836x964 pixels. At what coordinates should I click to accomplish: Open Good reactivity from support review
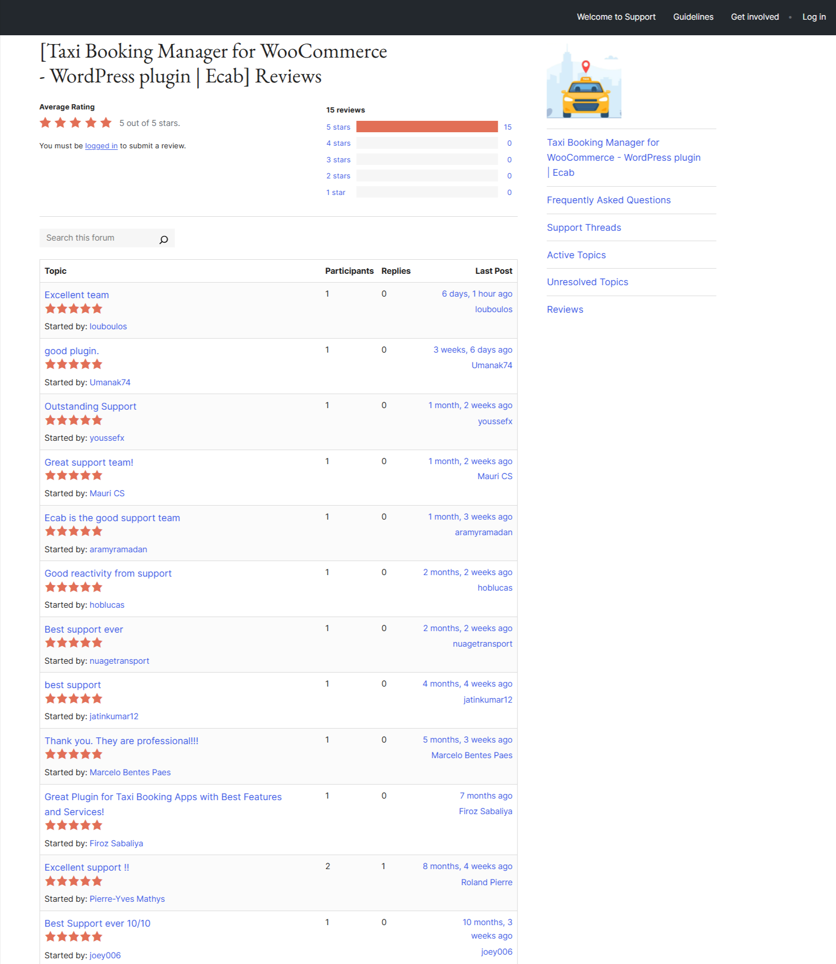(108, 574)
